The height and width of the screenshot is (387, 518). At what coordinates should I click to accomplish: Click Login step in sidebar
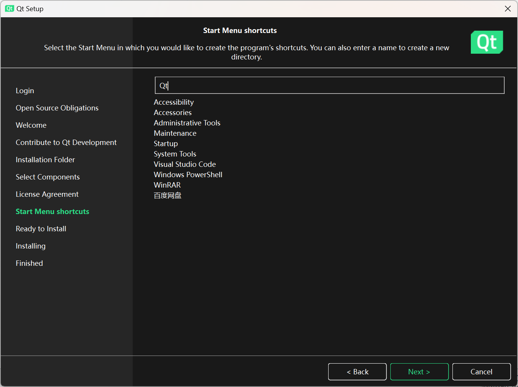click(x=25, y=91)
